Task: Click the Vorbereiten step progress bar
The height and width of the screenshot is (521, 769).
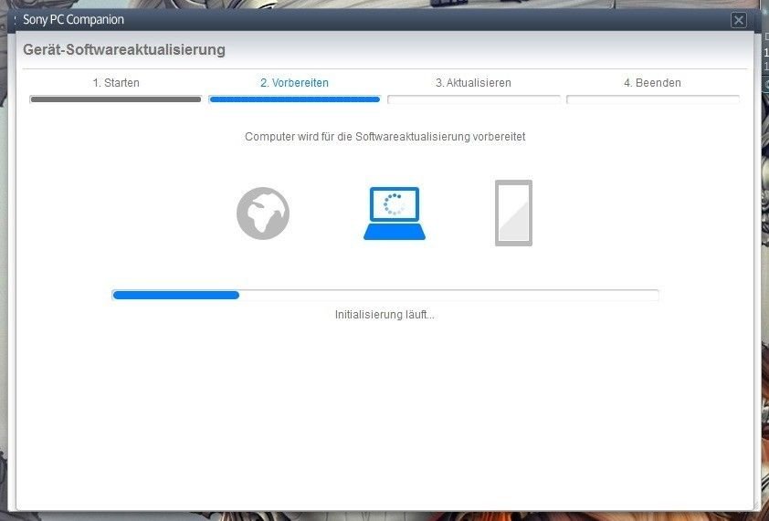Action: (294, 99)
